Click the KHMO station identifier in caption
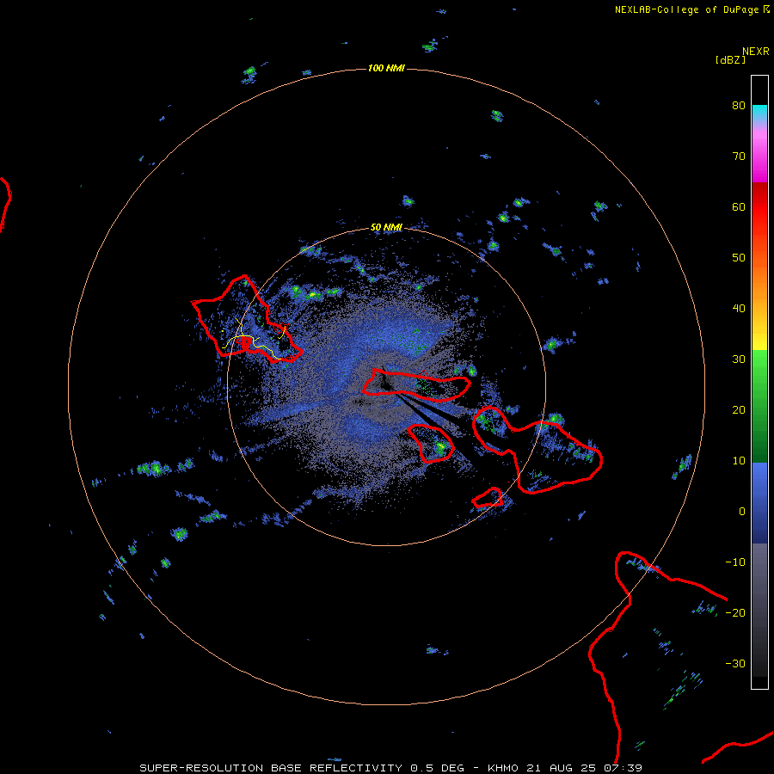 coord(503,768)
